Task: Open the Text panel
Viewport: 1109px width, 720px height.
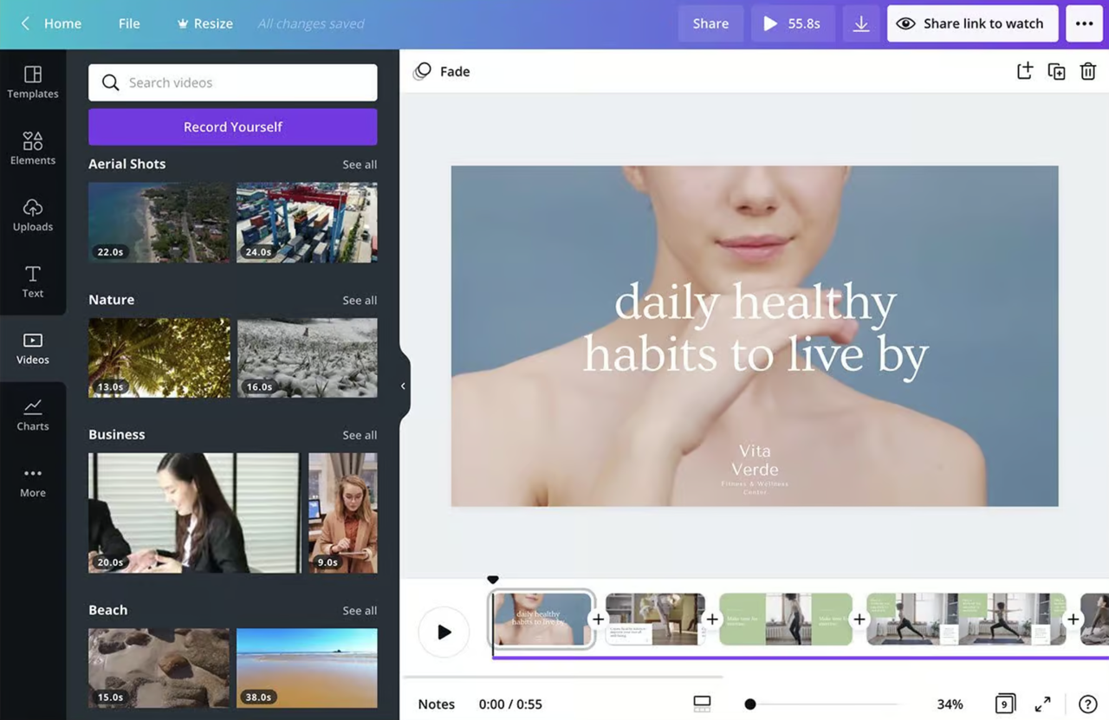Action: point(33,282)
